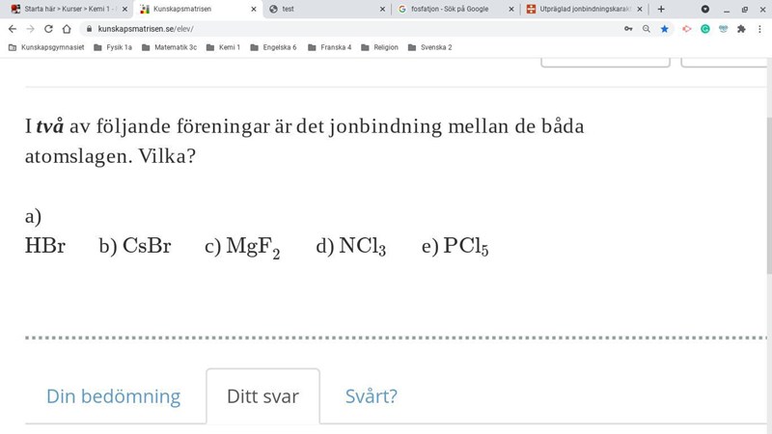Go to the browser home page

67,29
